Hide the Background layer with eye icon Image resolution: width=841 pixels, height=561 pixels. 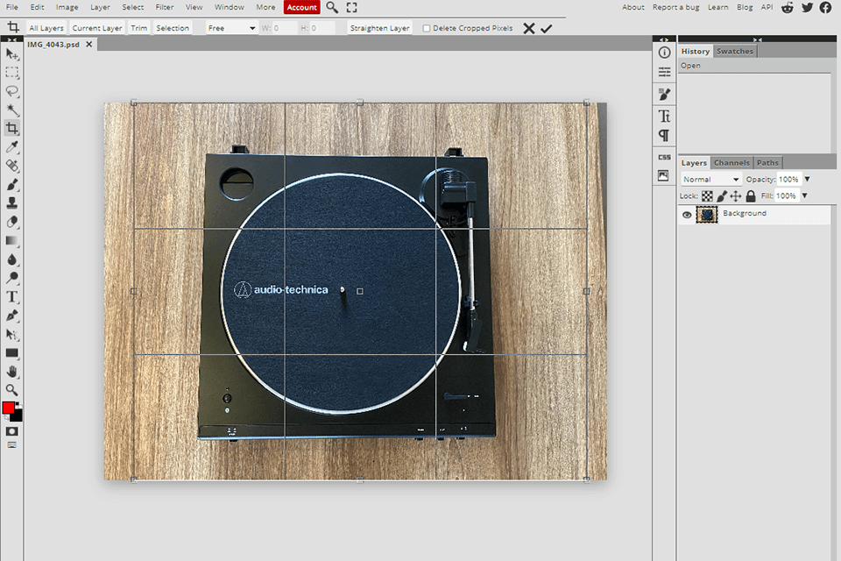click(x=687, y=215)
